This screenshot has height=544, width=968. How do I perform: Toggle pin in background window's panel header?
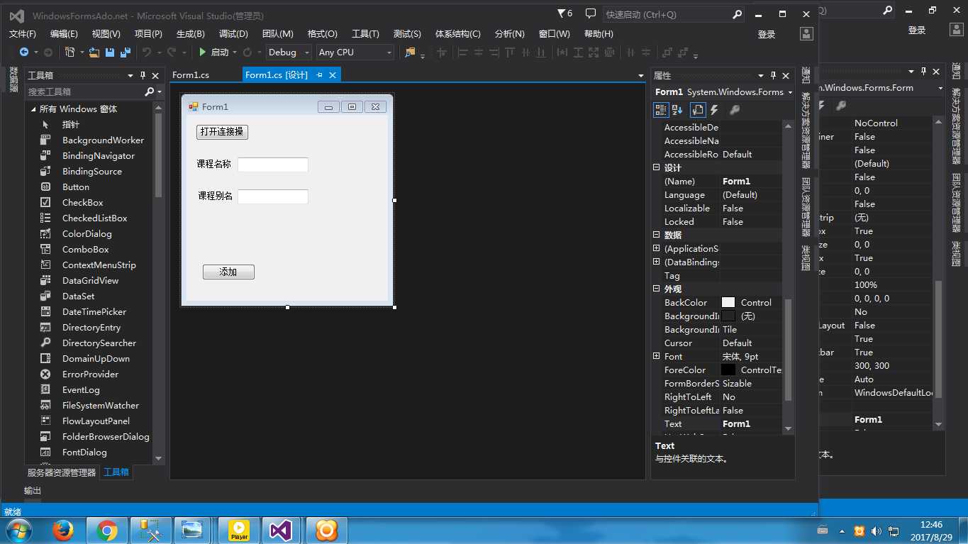pyautogui.click(x=923, y=72)
